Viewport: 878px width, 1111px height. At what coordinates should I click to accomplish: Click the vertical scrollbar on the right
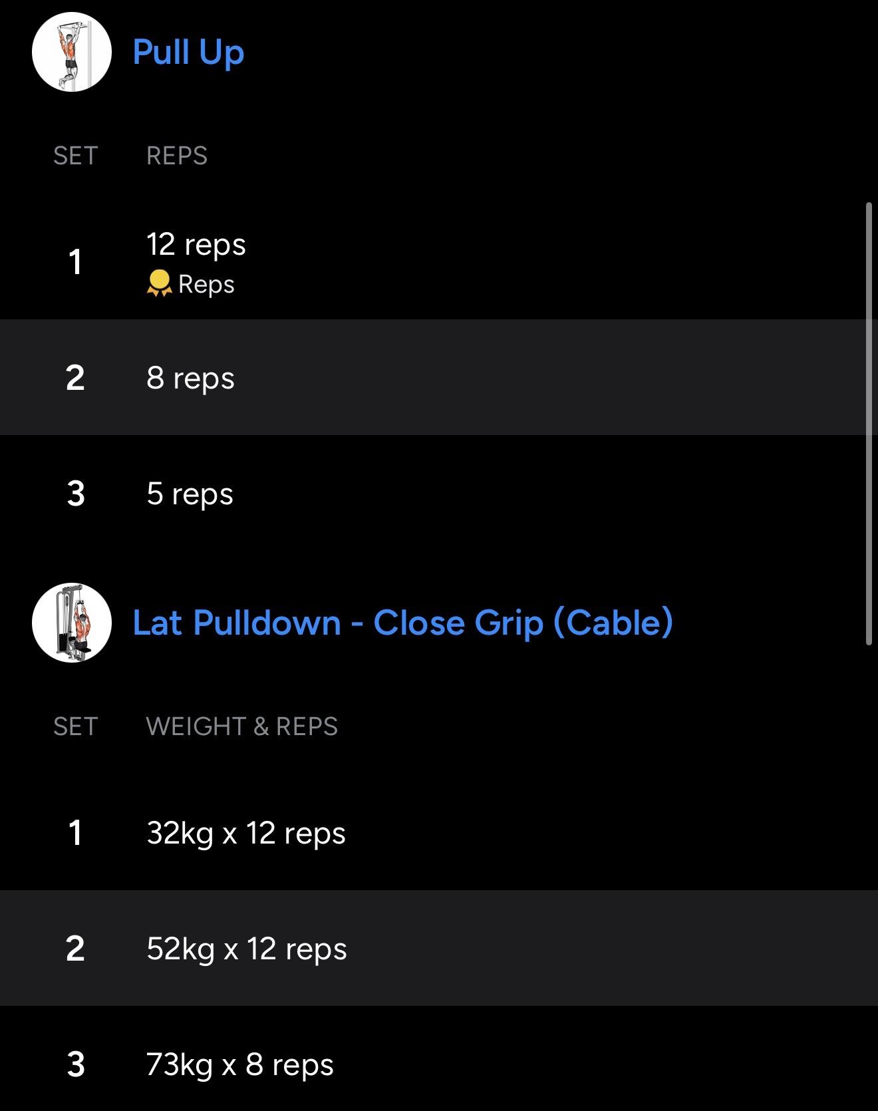(x=869, y=423)
